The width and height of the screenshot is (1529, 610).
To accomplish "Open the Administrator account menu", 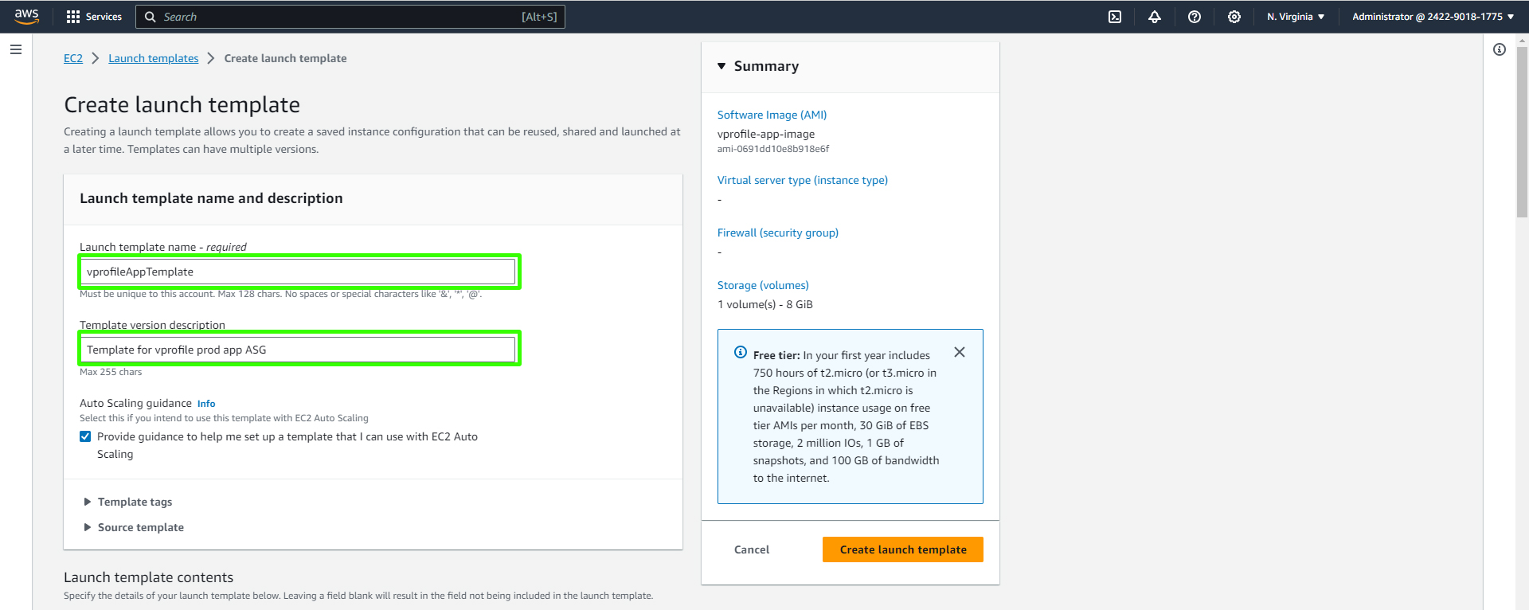I will click(1433, 17).
